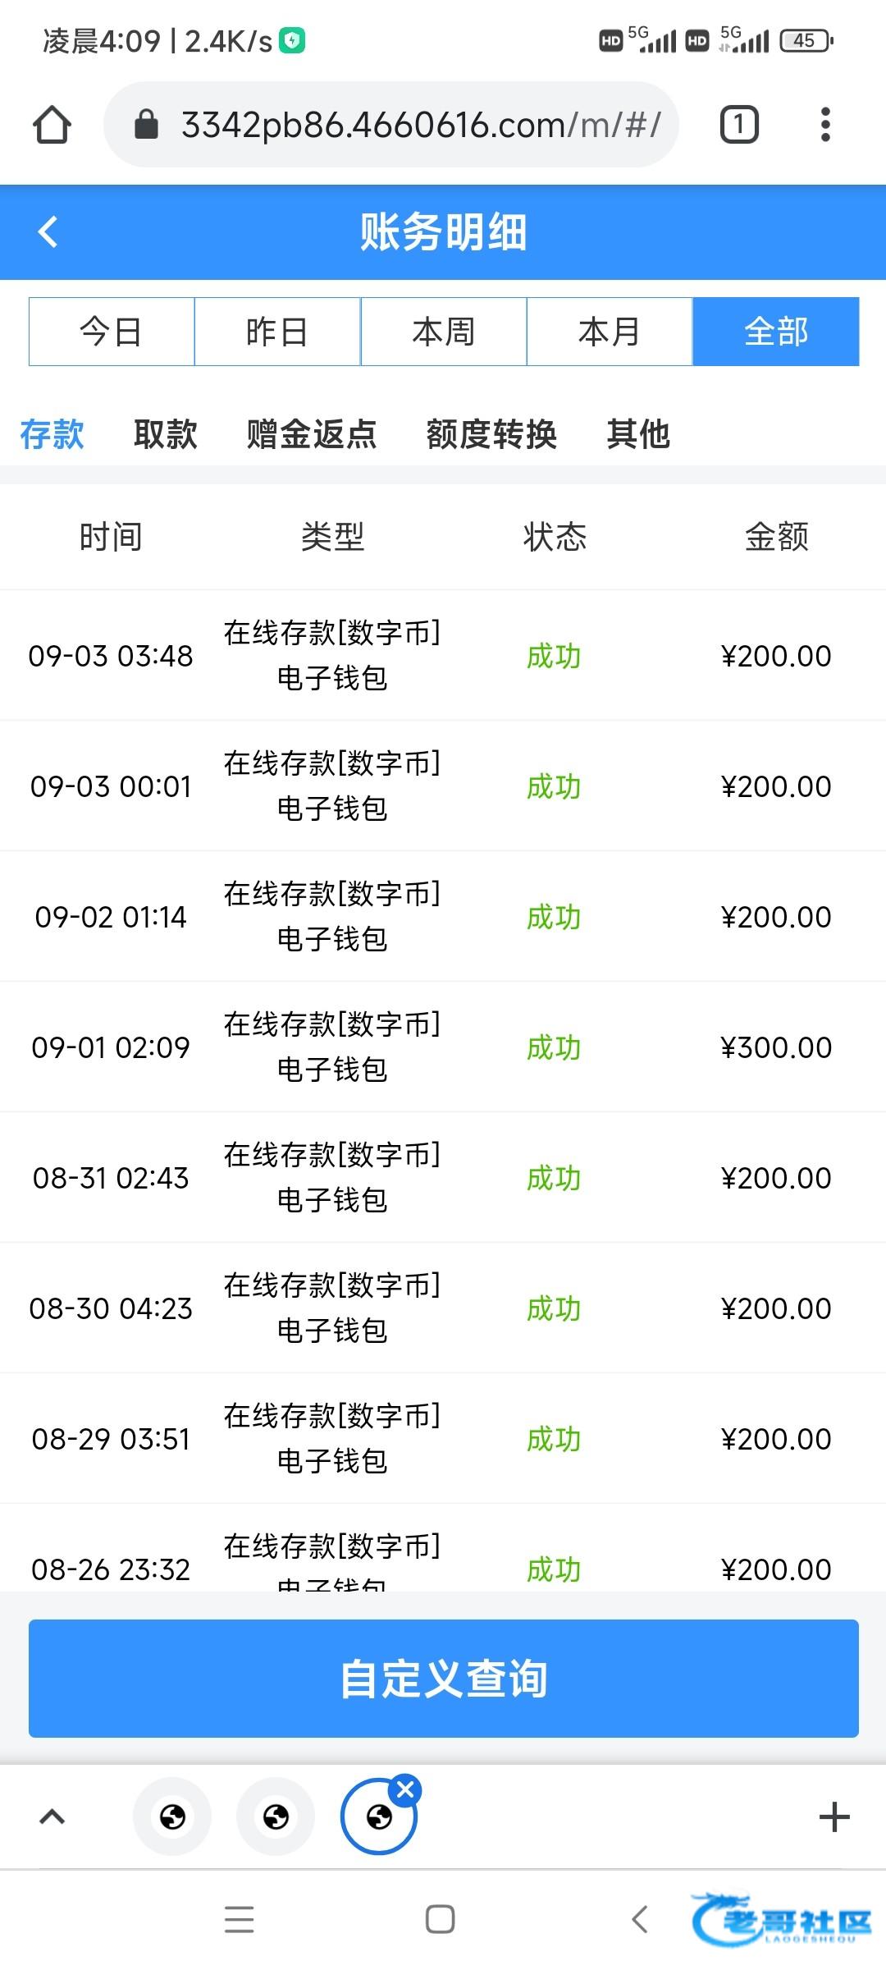The height and width of the screenshot is (1970, 886).
Task: Switch to the second globe tab thumbnail
Action: (276, 1817)
